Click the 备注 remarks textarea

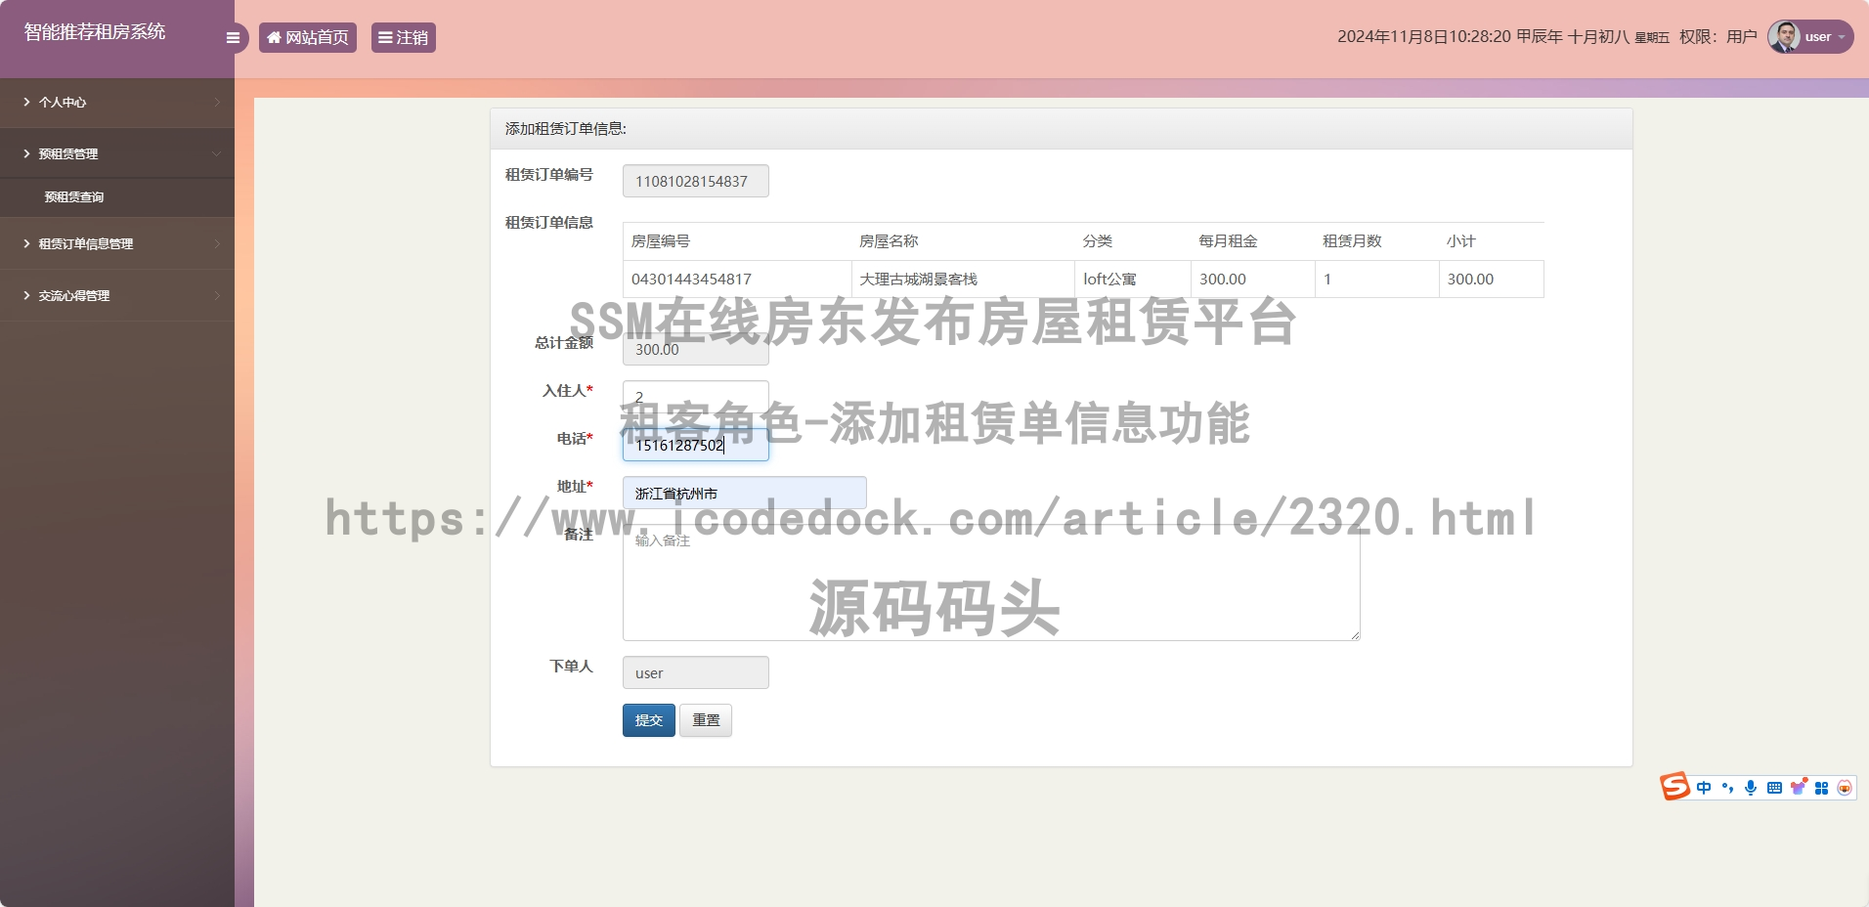991,583
